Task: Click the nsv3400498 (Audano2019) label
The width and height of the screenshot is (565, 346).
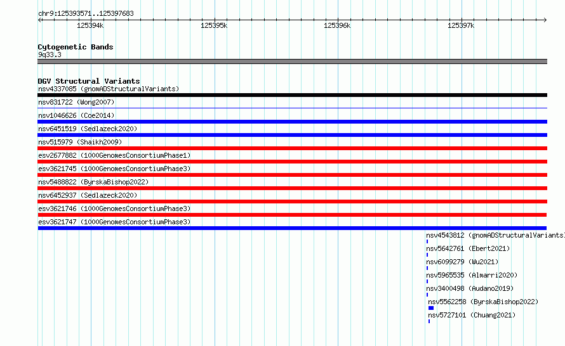Action: (x=470, y=288)
